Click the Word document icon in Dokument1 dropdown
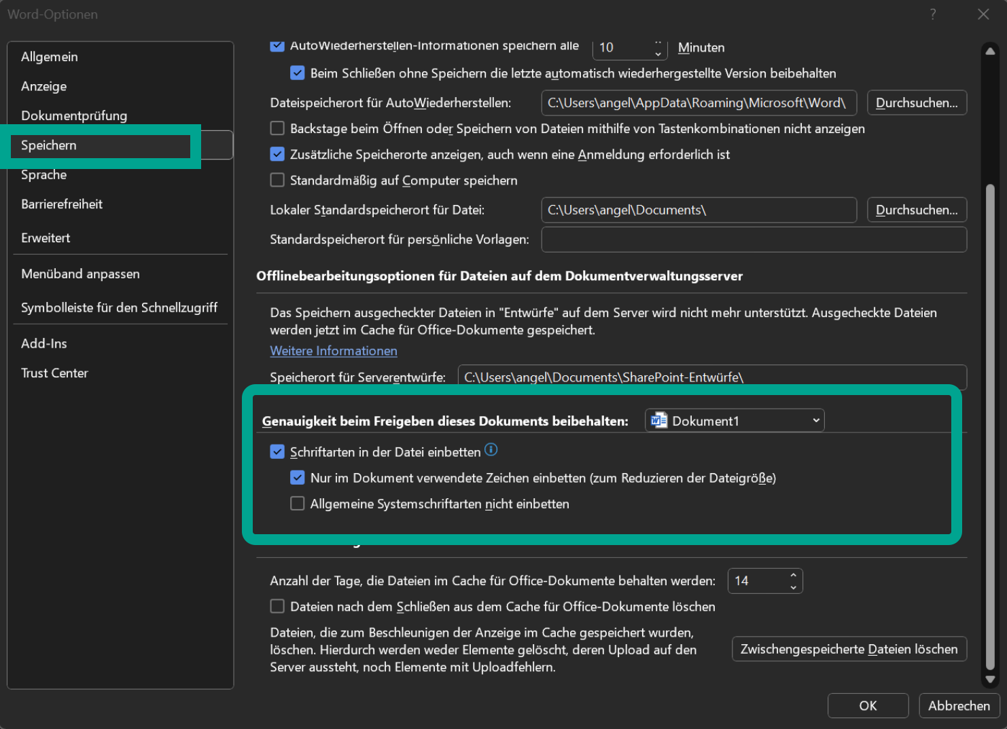 pos(658,421)
